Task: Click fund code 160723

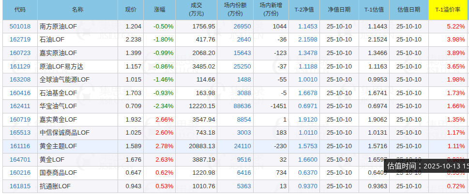Action: (x=20, y=53)
